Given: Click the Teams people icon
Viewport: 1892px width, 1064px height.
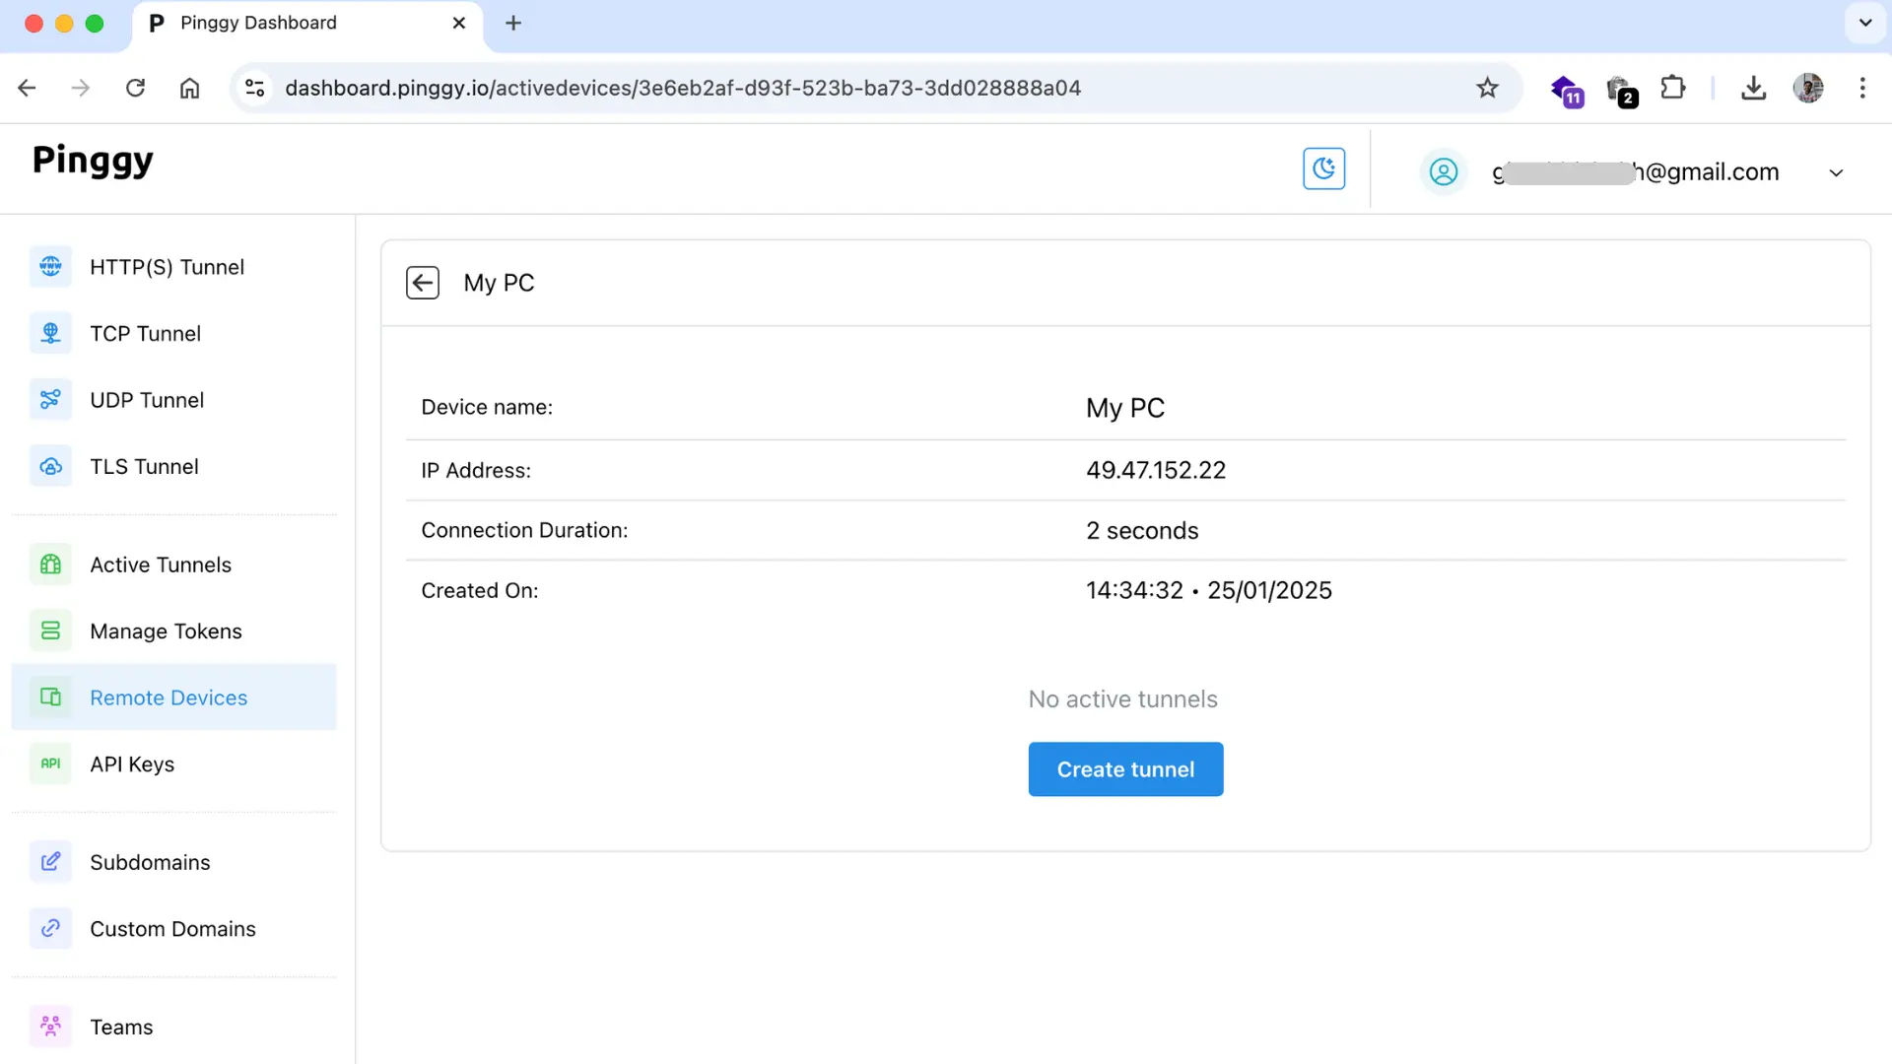Looking at the screenshot, I should [x=50, y=1027].
